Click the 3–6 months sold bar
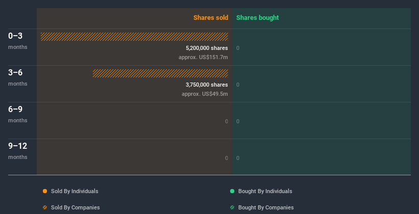 (160, 73)
